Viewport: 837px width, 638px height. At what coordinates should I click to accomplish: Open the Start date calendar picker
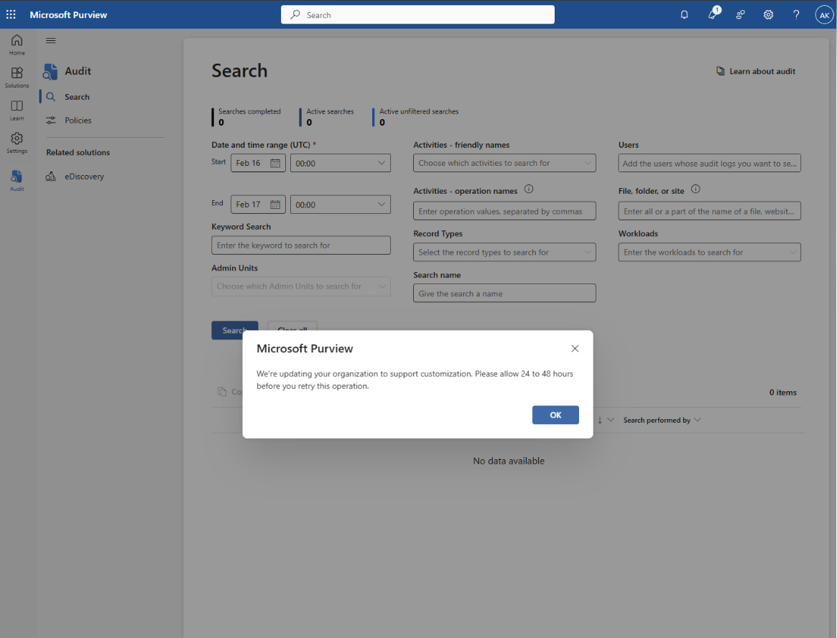(x=275, y=163)
